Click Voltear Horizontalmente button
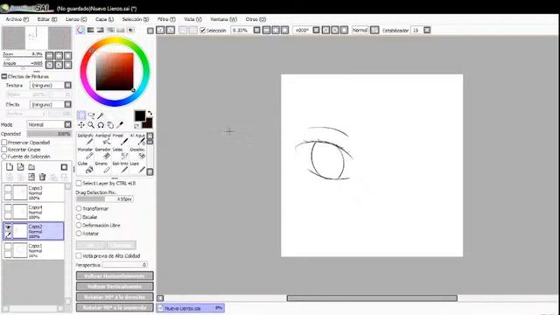 [x=115, y=276]
